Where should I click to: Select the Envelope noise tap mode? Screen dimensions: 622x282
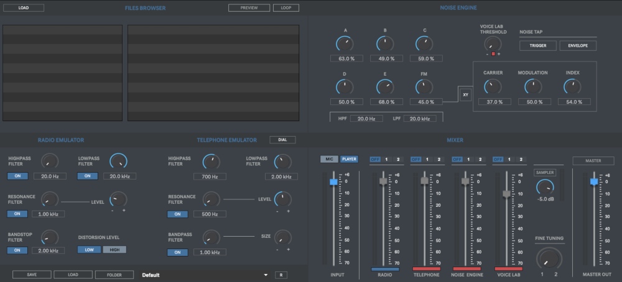(x=578, y=46)
